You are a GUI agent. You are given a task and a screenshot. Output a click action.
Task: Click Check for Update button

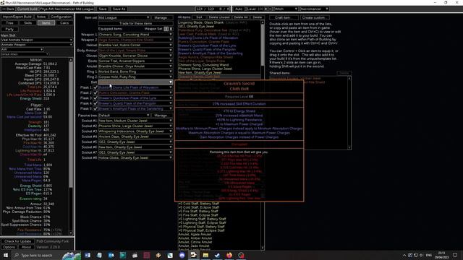tap(17, 241)
